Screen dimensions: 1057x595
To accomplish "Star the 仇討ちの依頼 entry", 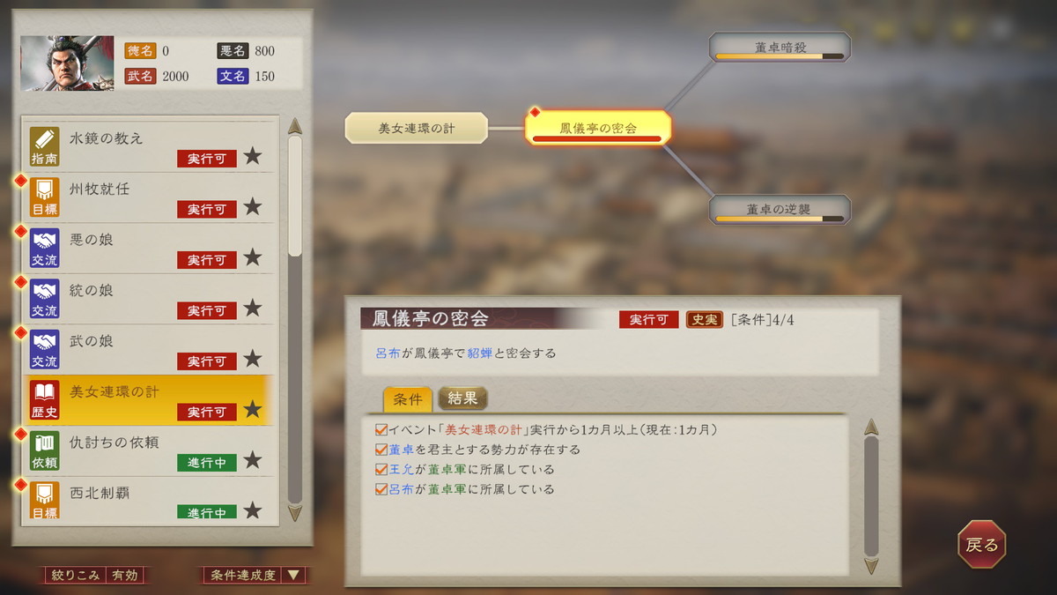I will (253, 460).
